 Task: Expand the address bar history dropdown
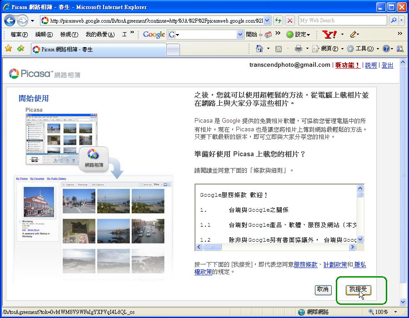tap(267, 20)
